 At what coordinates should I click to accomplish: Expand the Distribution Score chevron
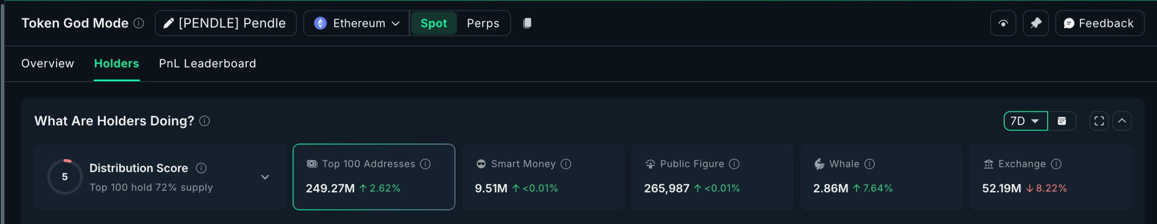pyautogui.click(x=265, y=177)
